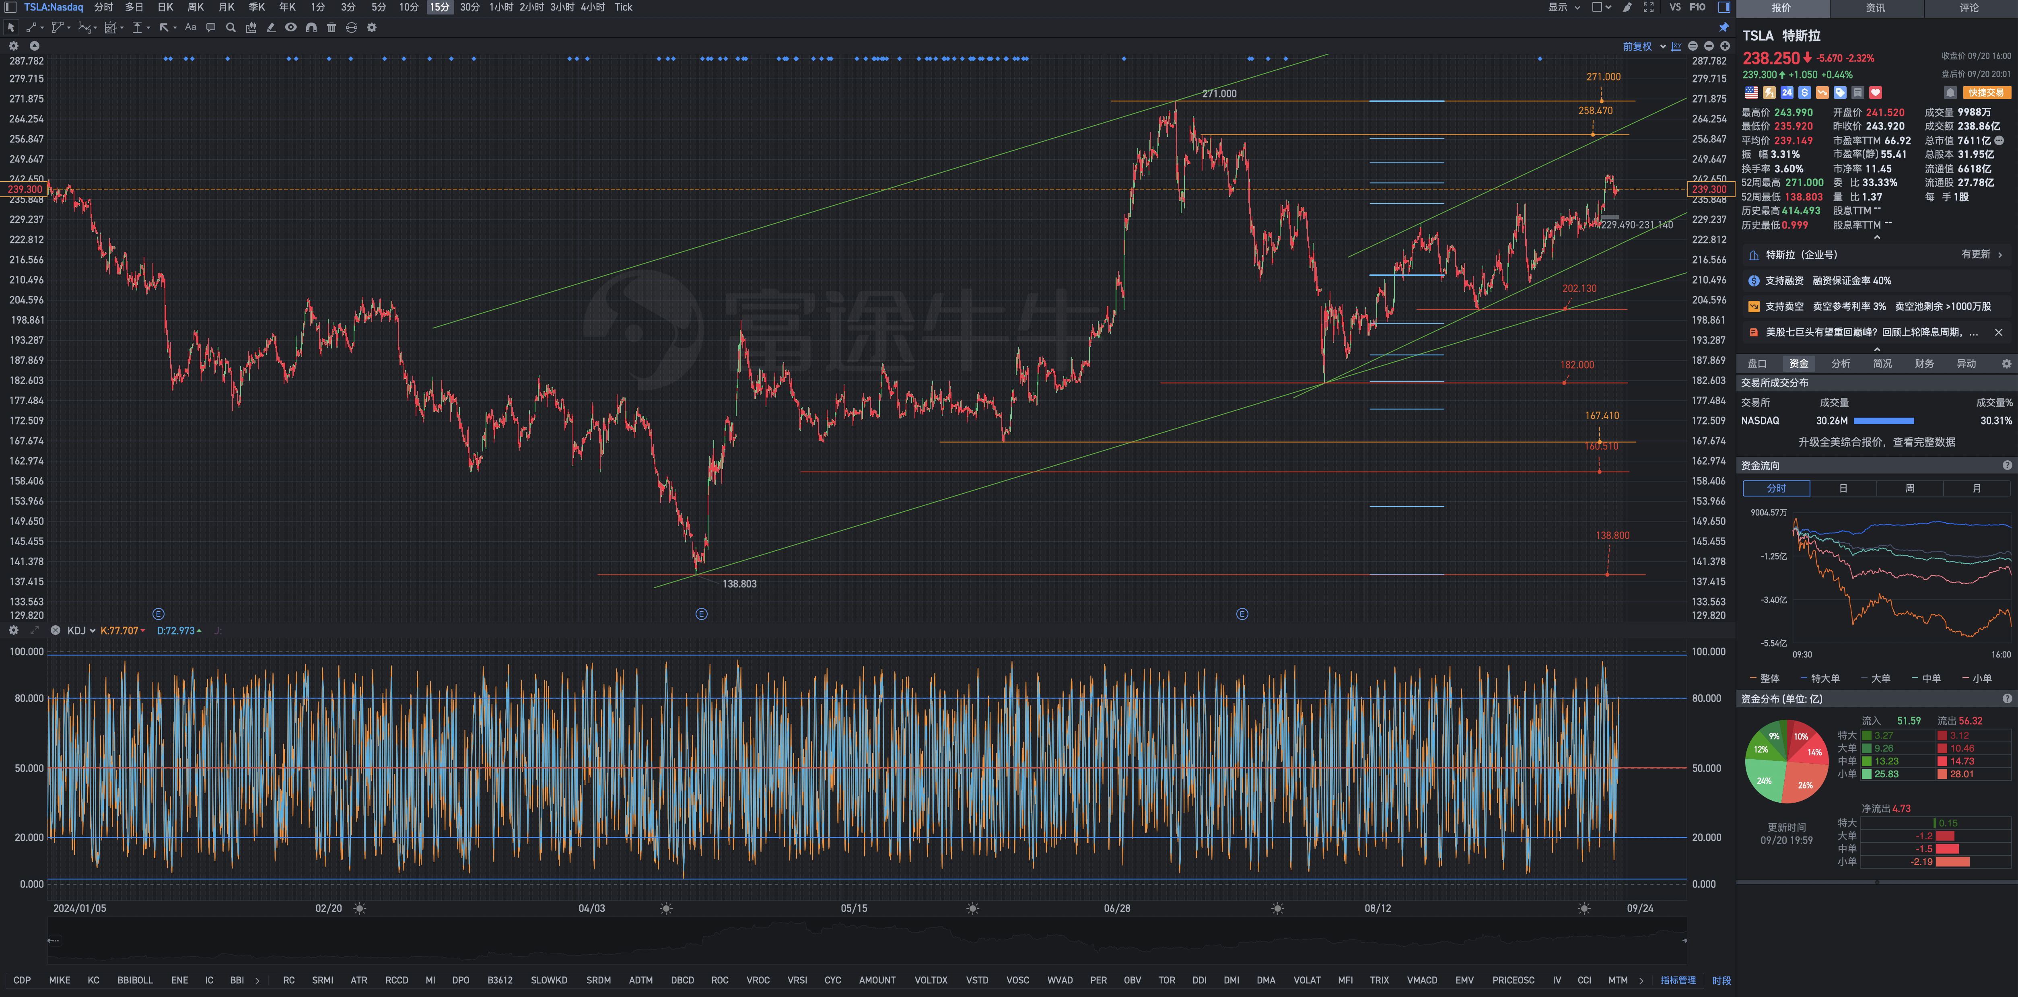Switch to the 盘口 tab

[1757, 363]
